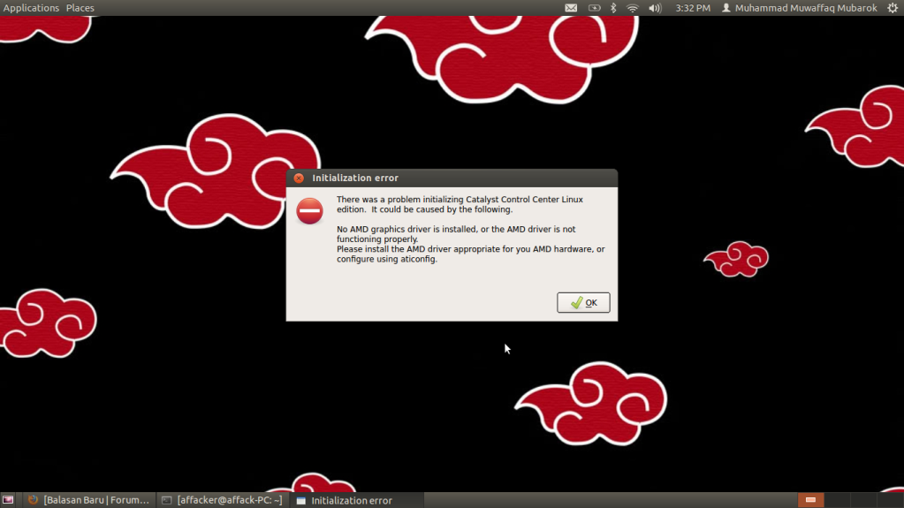
Task: Click the show desktop icon in bottom panel
Action: pos(8,500)
